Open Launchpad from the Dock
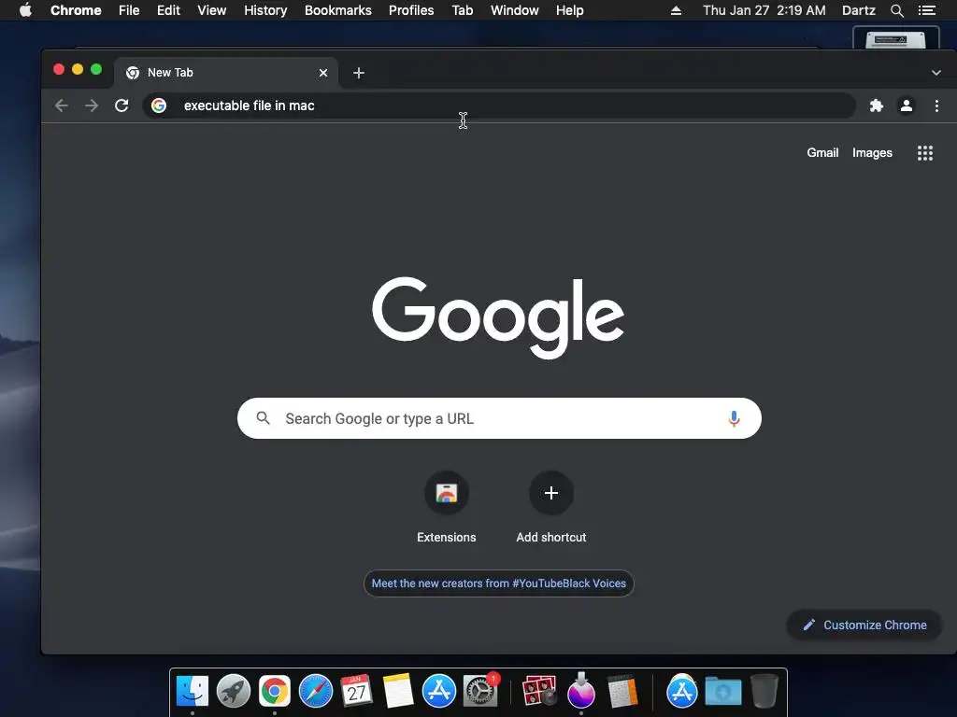 (233, 692)
